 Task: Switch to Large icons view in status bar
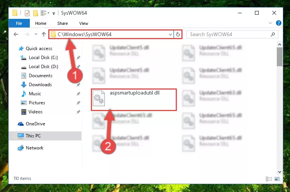277,179
